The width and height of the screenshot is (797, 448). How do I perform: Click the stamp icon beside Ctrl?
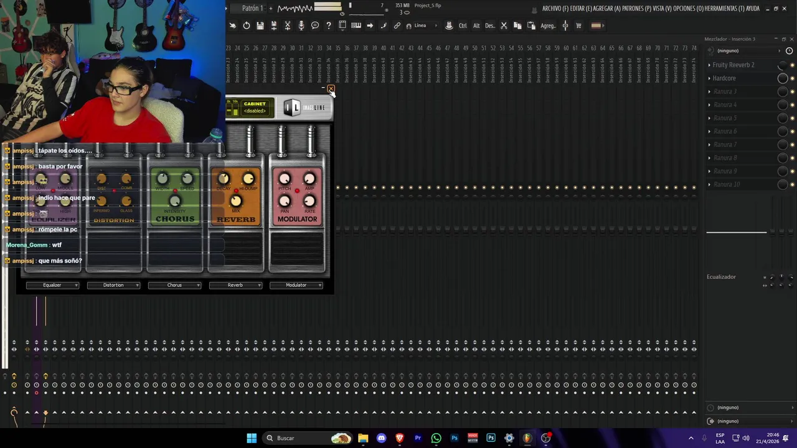(449, 26)
